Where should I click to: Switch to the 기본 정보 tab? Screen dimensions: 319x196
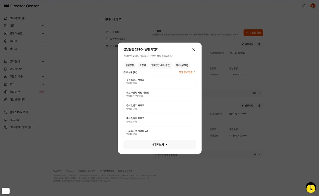pyautogui.click(x=115, y=32)
